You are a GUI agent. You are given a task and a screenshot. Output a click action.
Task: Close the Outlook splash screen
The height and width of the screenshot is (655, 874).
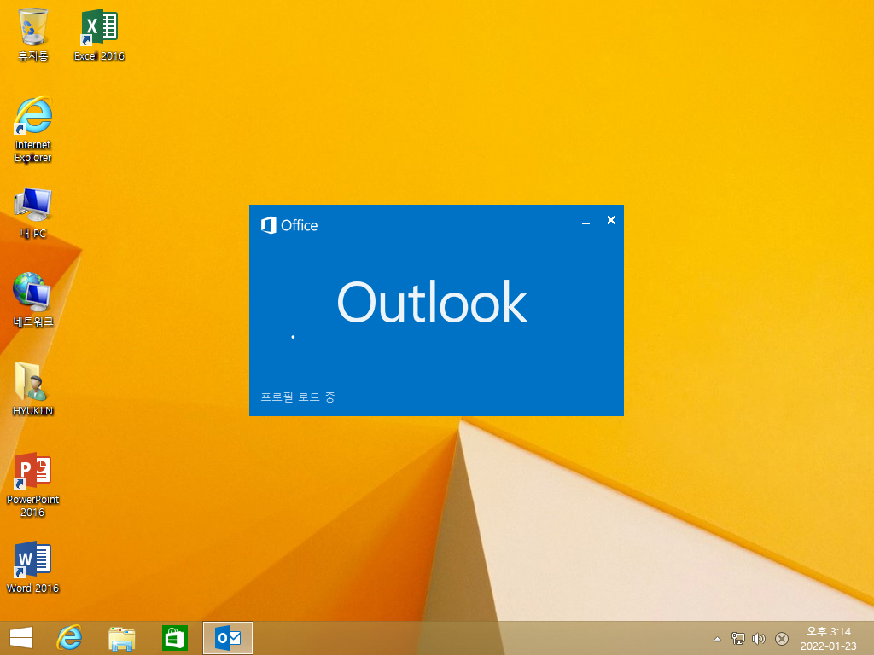[x=611, y=221]
